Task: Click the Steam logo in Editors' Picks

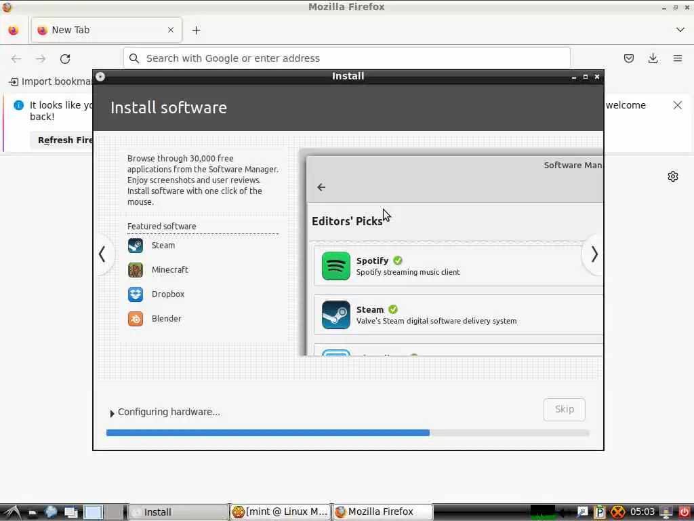Action: click(336, 315)
